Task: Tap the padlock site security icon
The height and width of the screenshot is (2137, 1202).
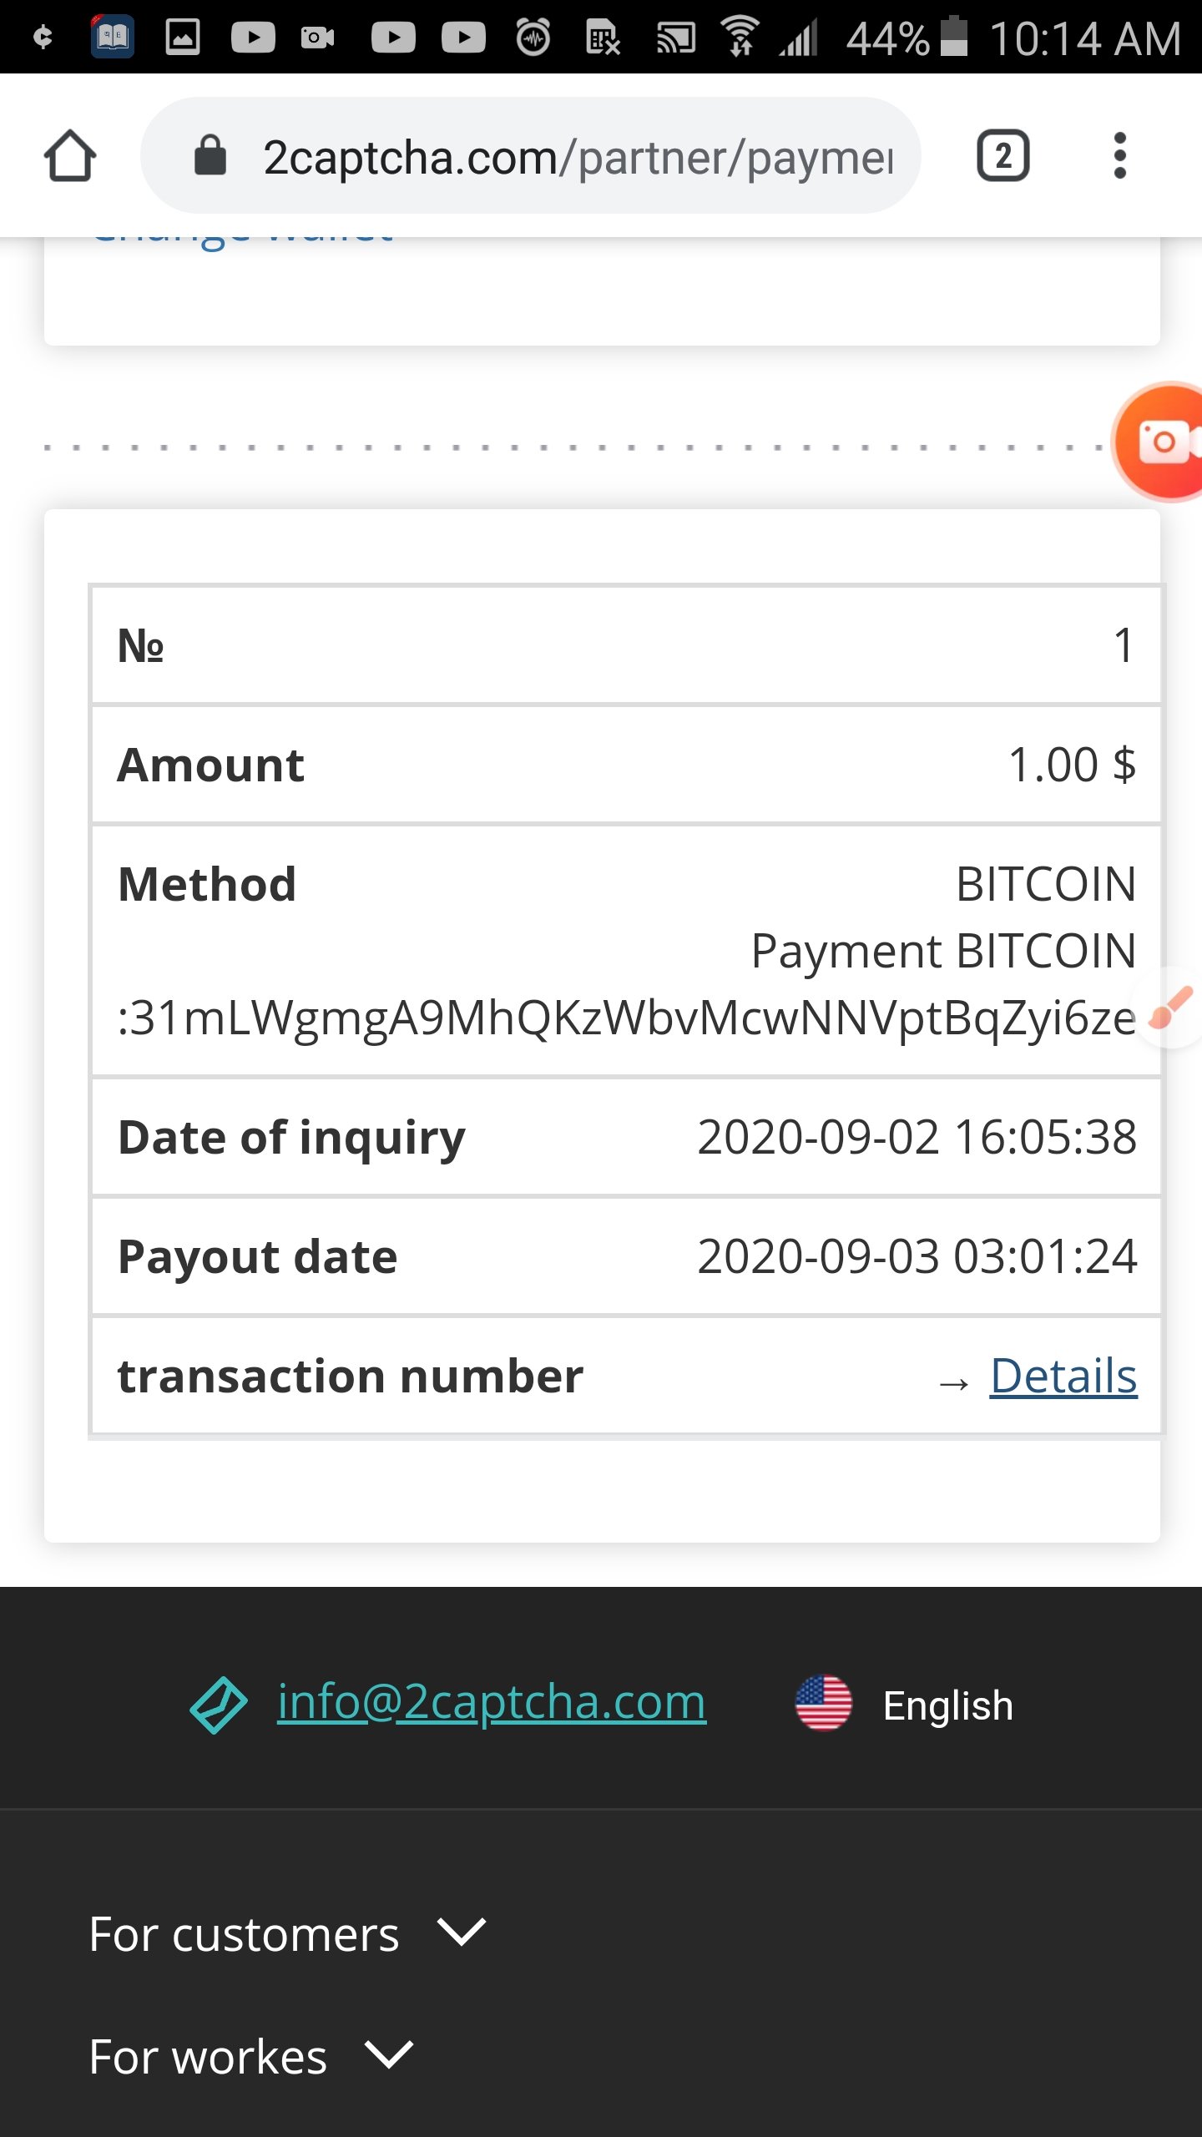Action: tap(210, 156)
